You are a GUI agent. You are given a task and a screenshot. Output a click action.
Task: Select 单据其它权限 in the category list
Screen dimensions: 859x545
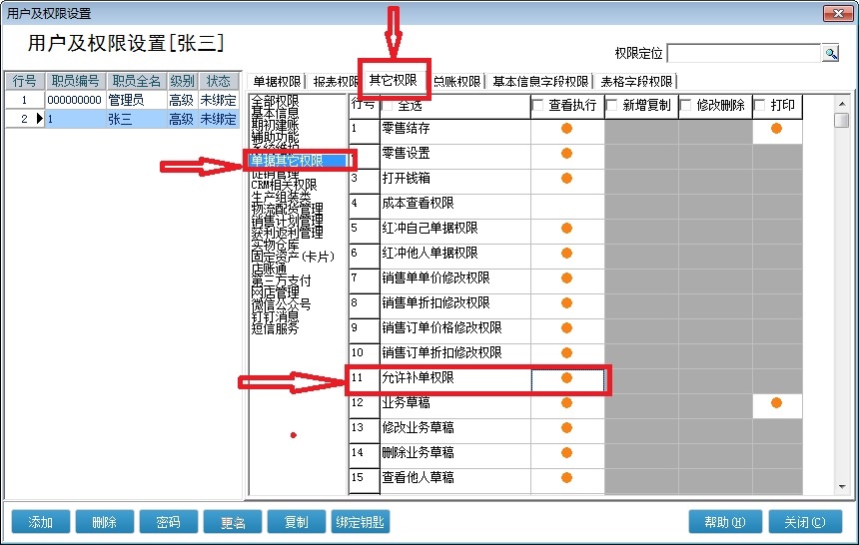tap(297, 160)
